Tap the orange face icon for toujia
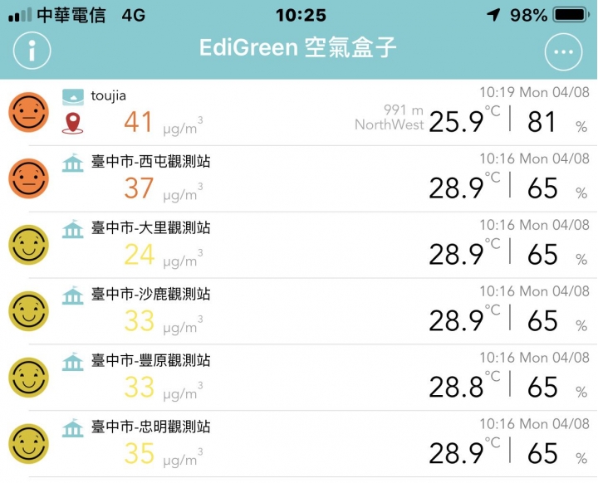The image size is (598, 483). click(x=29, y=112)
